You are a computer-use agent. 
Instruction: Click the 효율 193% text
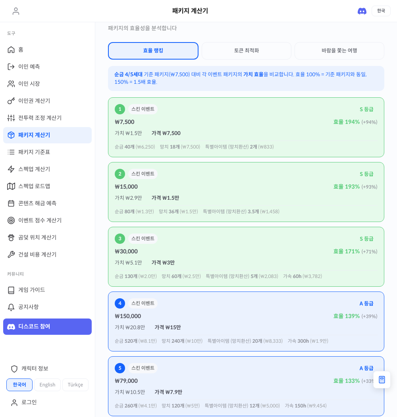click(x=347, y=187)
